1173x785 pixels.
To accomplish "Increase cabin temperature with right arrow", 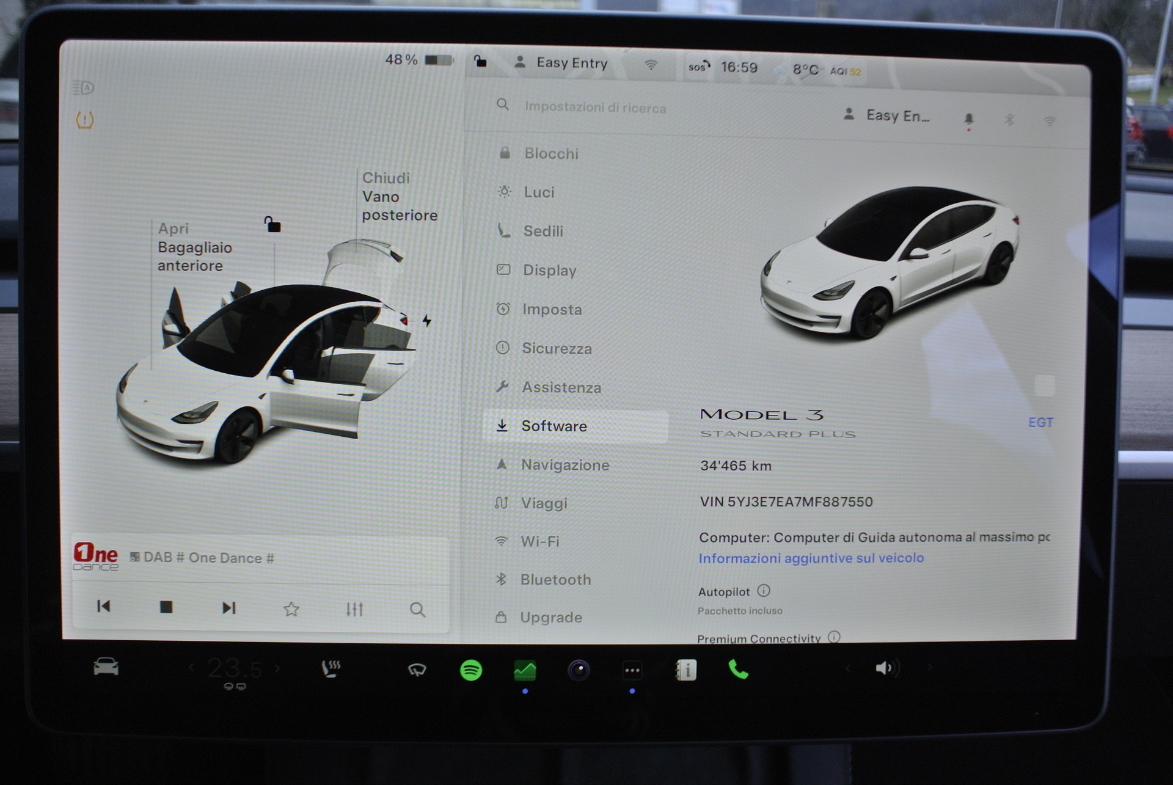I will point(278,668).
